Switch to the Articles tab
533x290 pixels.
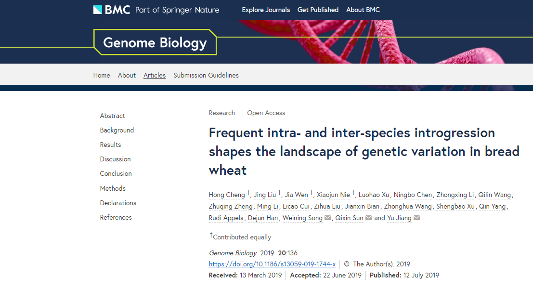[155, 75]
